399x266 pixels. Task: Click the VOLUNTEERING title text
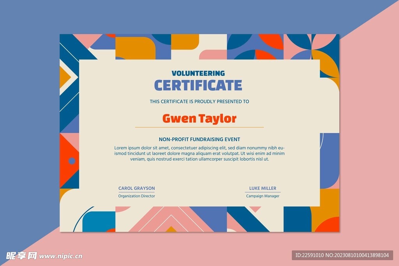(198, 73)
